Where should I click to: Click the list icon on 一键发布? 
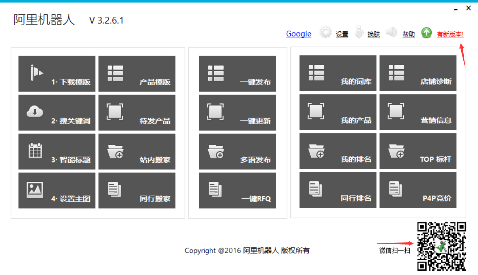[x=216, y=73]
